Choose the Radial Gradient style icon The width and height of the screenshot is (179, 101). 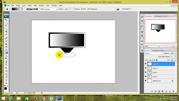point(29,9)
